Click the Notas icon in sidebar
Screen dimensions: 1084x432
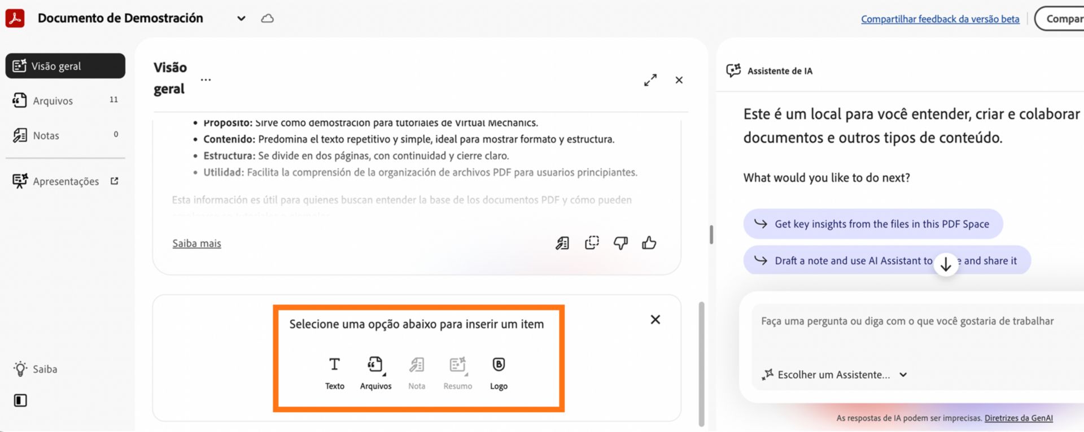[x=20, y=136]
